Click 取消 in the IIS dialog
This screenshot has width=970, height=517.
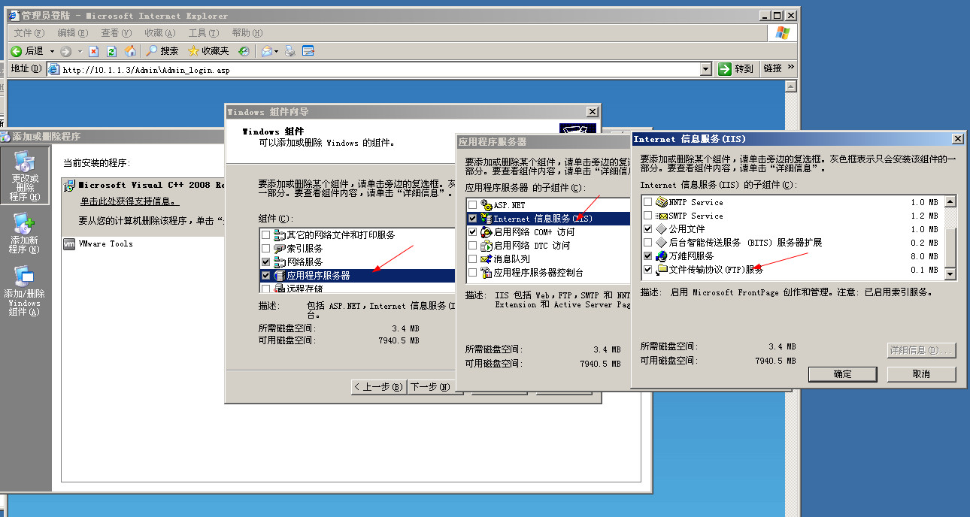(x=921, y=373)
